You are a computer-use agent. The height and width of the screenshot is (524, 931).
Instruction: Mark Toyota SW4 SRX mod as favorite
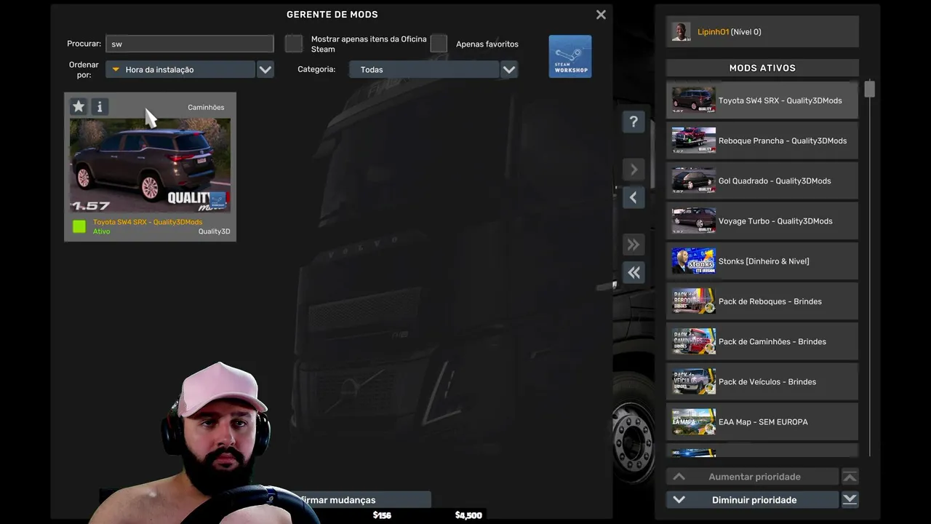click(x=79, y=107)
